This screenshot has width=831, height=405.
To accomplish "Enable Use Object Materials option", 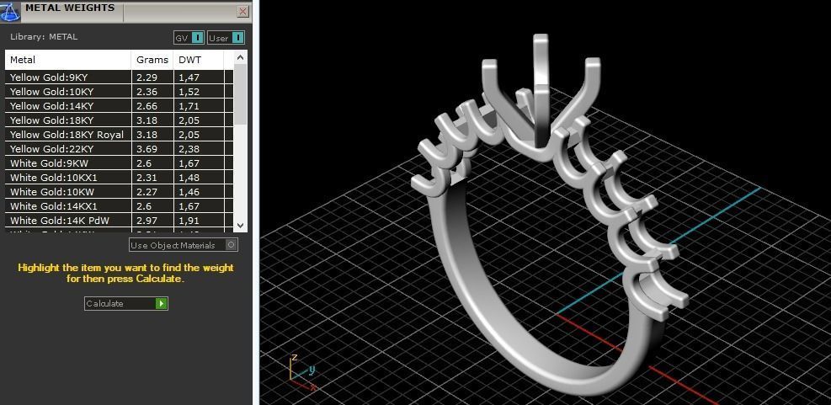I will click(x=184, y=245).
